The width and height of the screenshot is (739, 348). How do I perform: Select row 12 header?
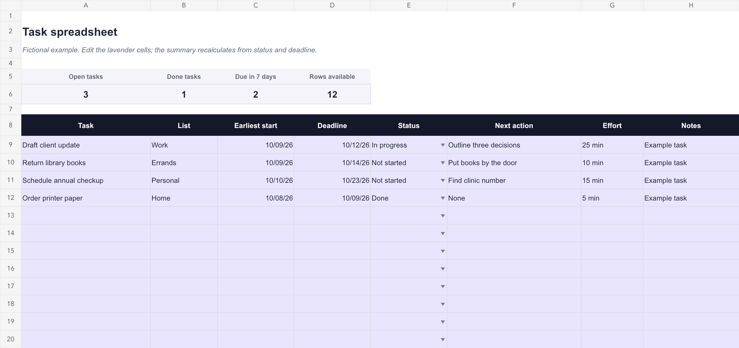11,198
